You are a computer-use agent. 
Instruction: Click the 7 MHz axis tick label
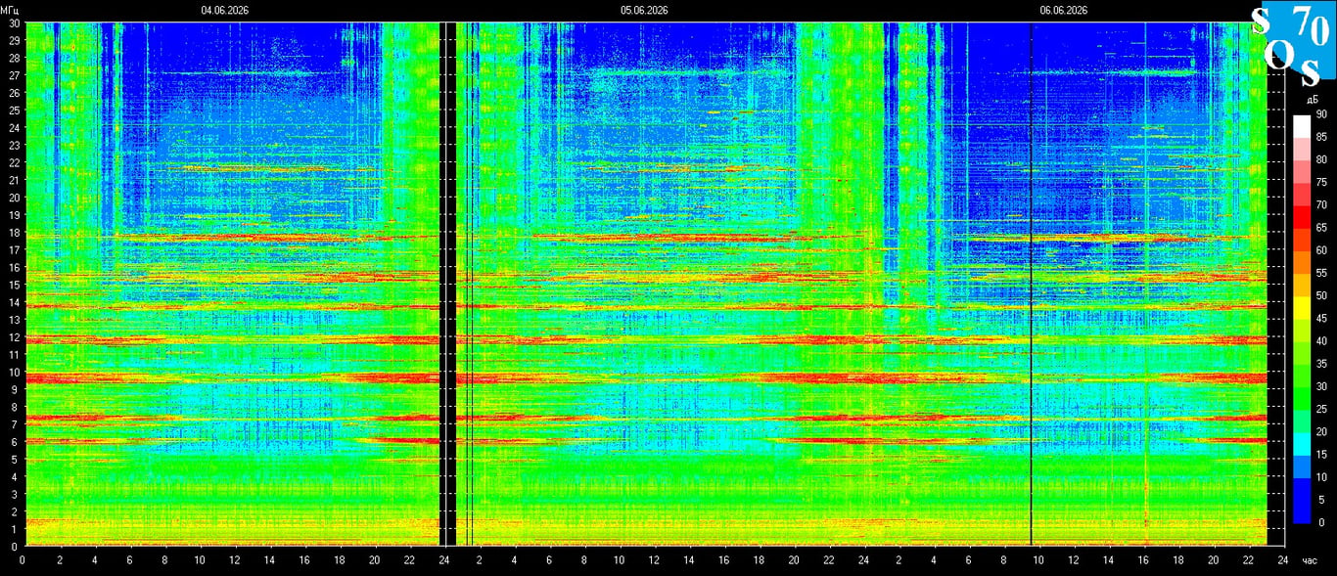tap(16, 424)
